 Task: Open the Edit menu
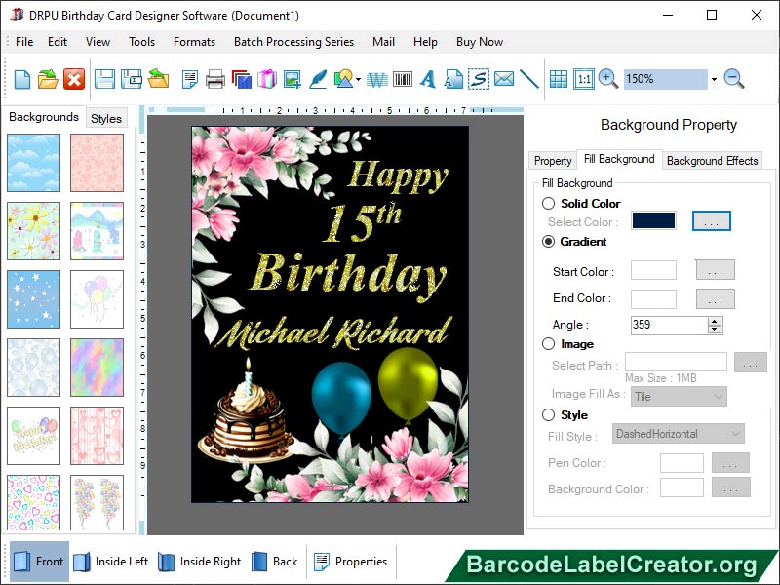[58, 42]
